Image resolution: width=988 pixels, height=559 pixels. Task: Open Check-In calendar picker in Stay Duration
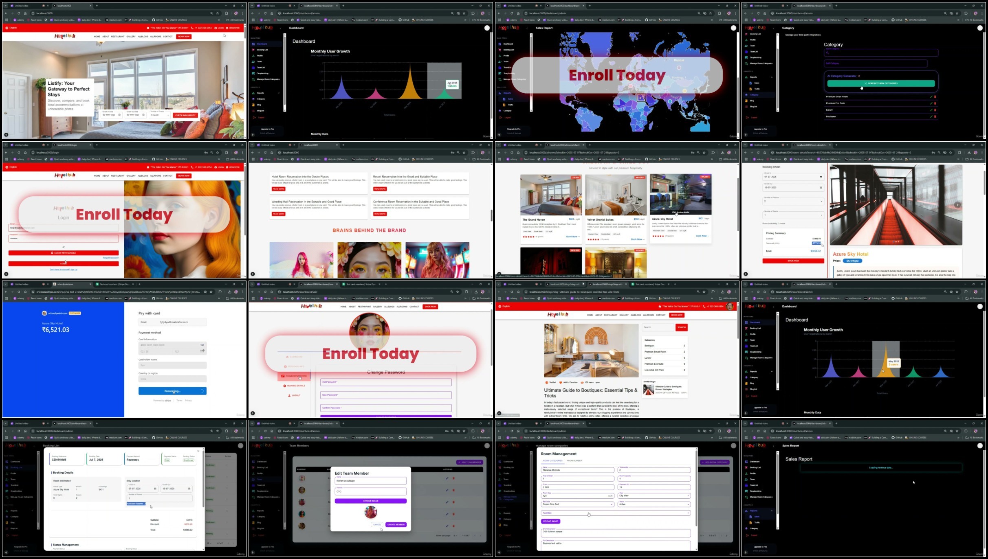click(155, 489)
